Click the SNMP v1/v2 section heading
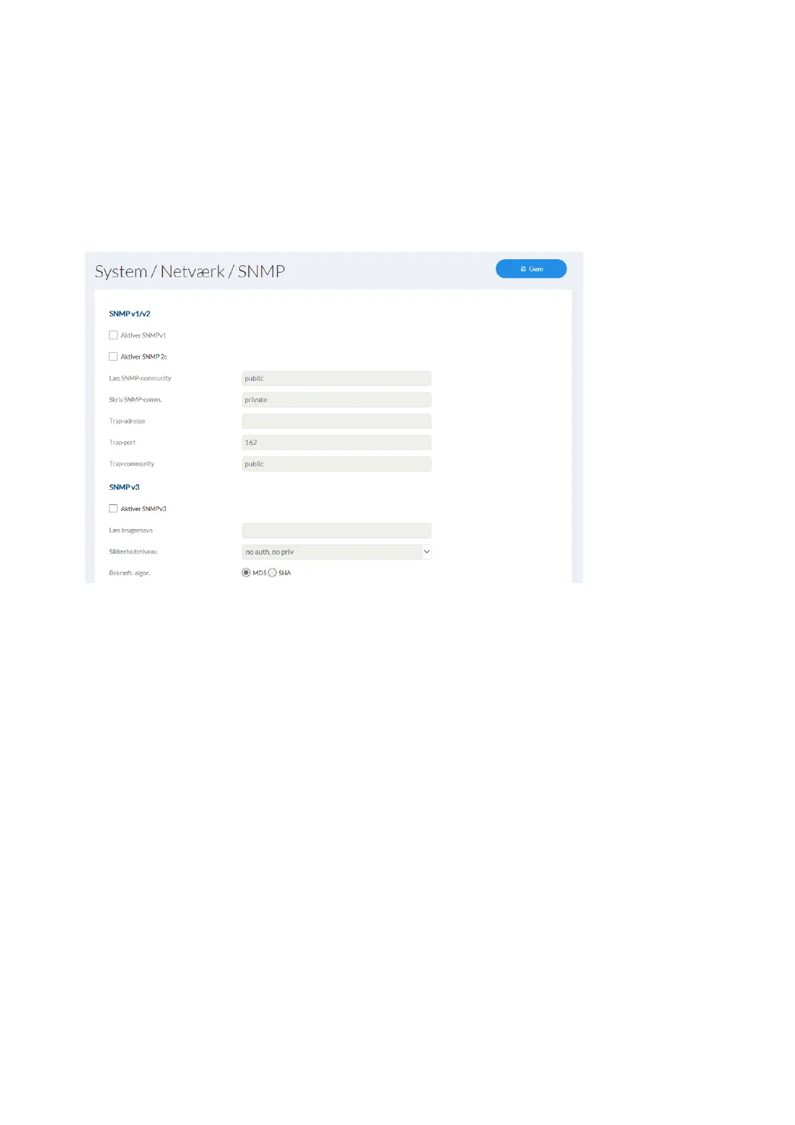This screenshot has width=795, height=1125. click(130, 313)
